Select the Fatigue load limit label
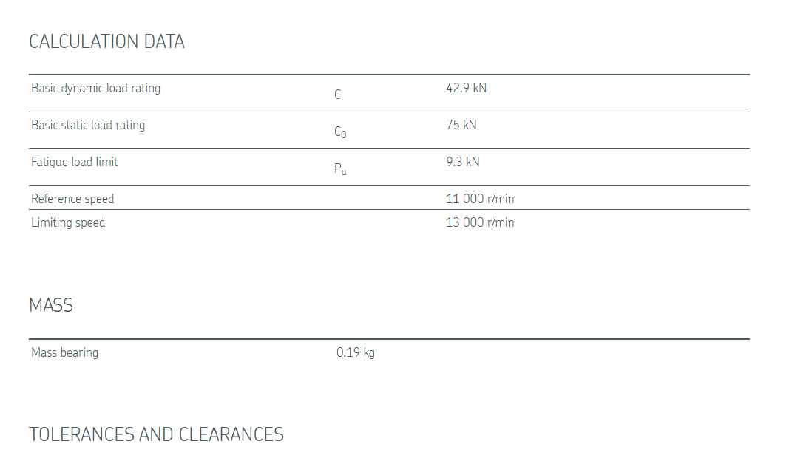This screenshot has width=809, height=461. [74, 162]
